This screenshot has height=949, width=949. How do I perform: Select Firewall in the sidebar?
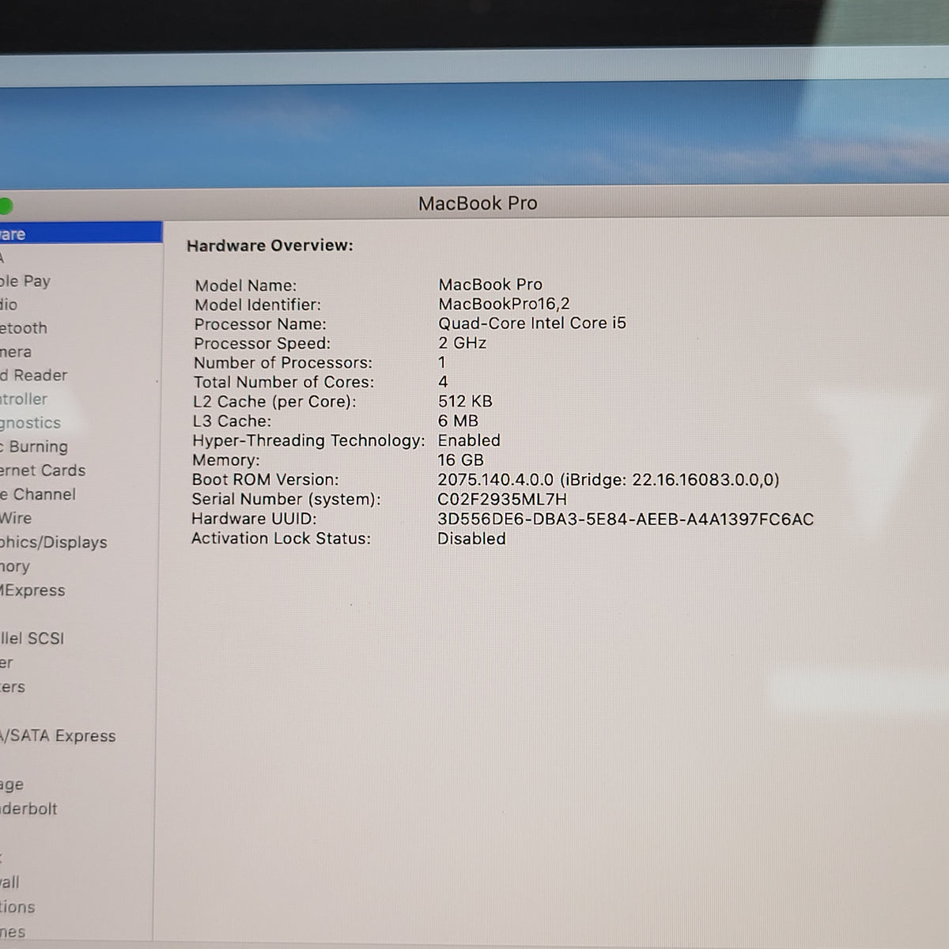9,883
